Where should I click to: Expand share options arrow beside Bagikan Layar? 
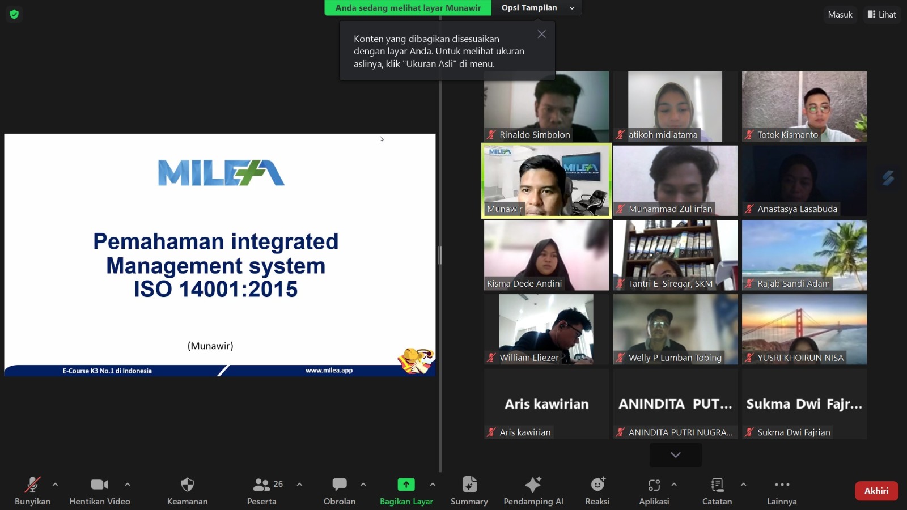[433, 484]
